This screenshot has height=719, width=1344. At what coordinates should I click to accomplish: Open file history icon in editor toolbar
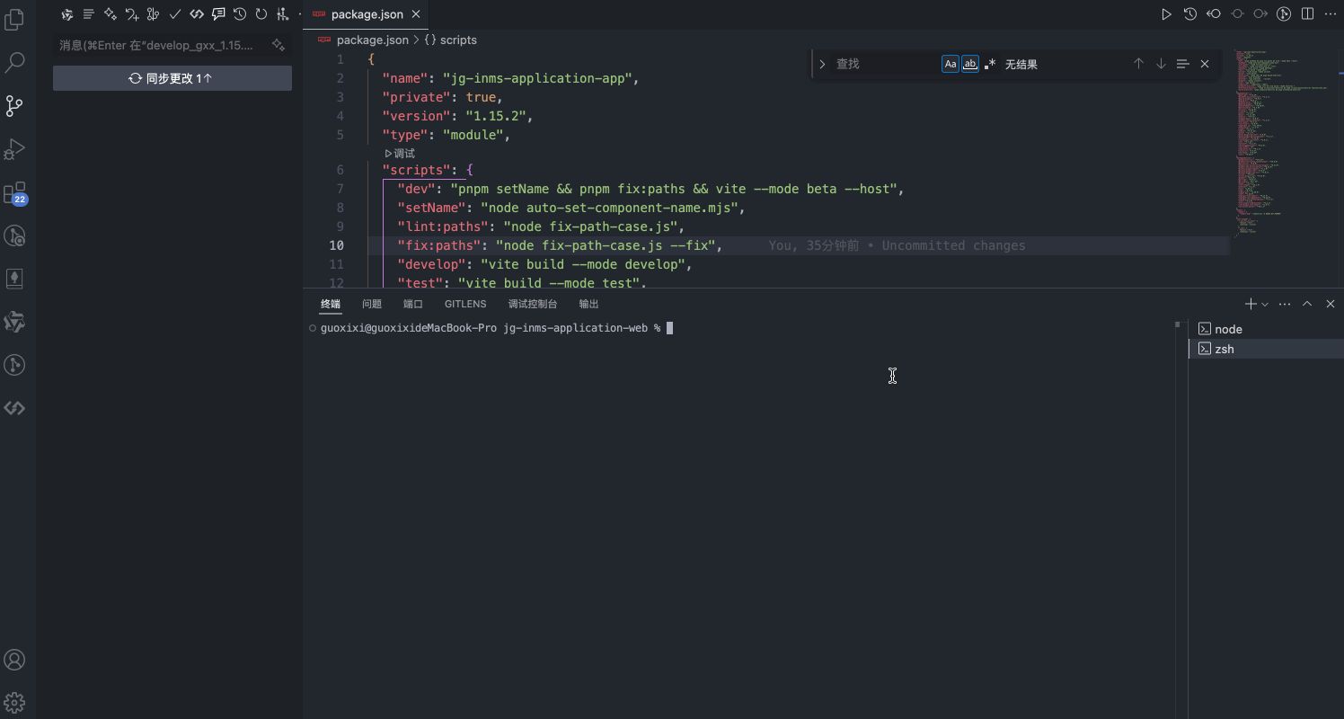pos(1189,14)
